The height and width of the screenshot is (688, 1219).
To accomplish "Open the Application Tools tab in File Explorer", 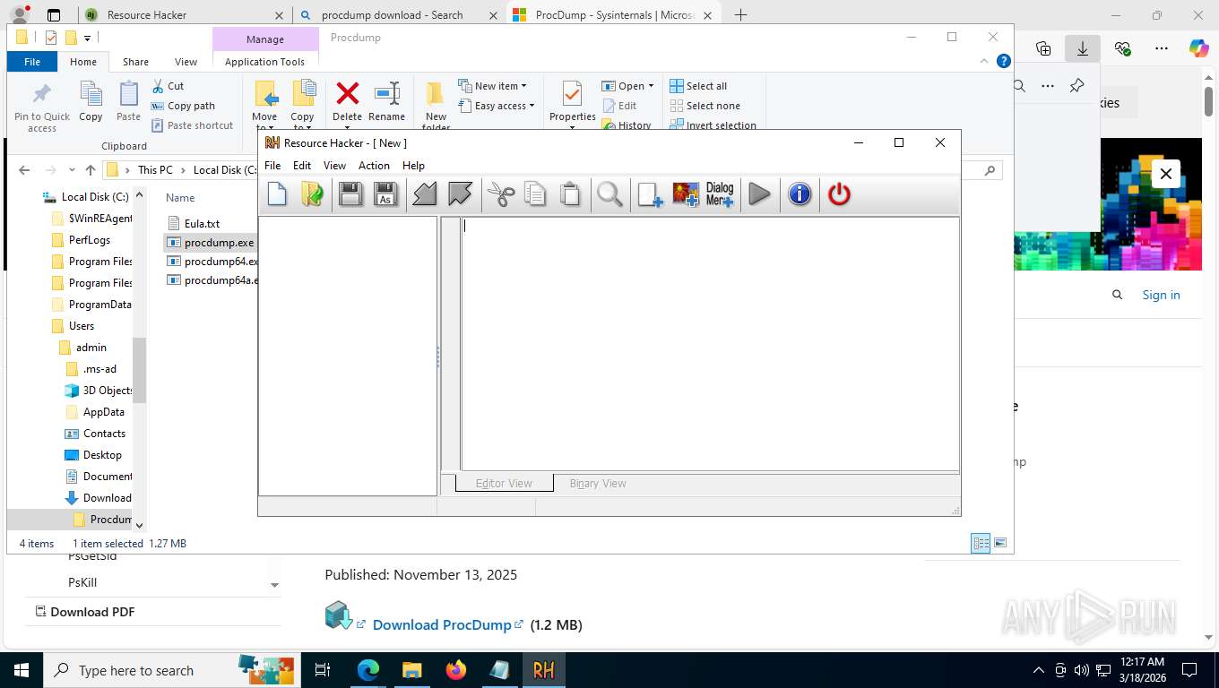I will point(264,62).
